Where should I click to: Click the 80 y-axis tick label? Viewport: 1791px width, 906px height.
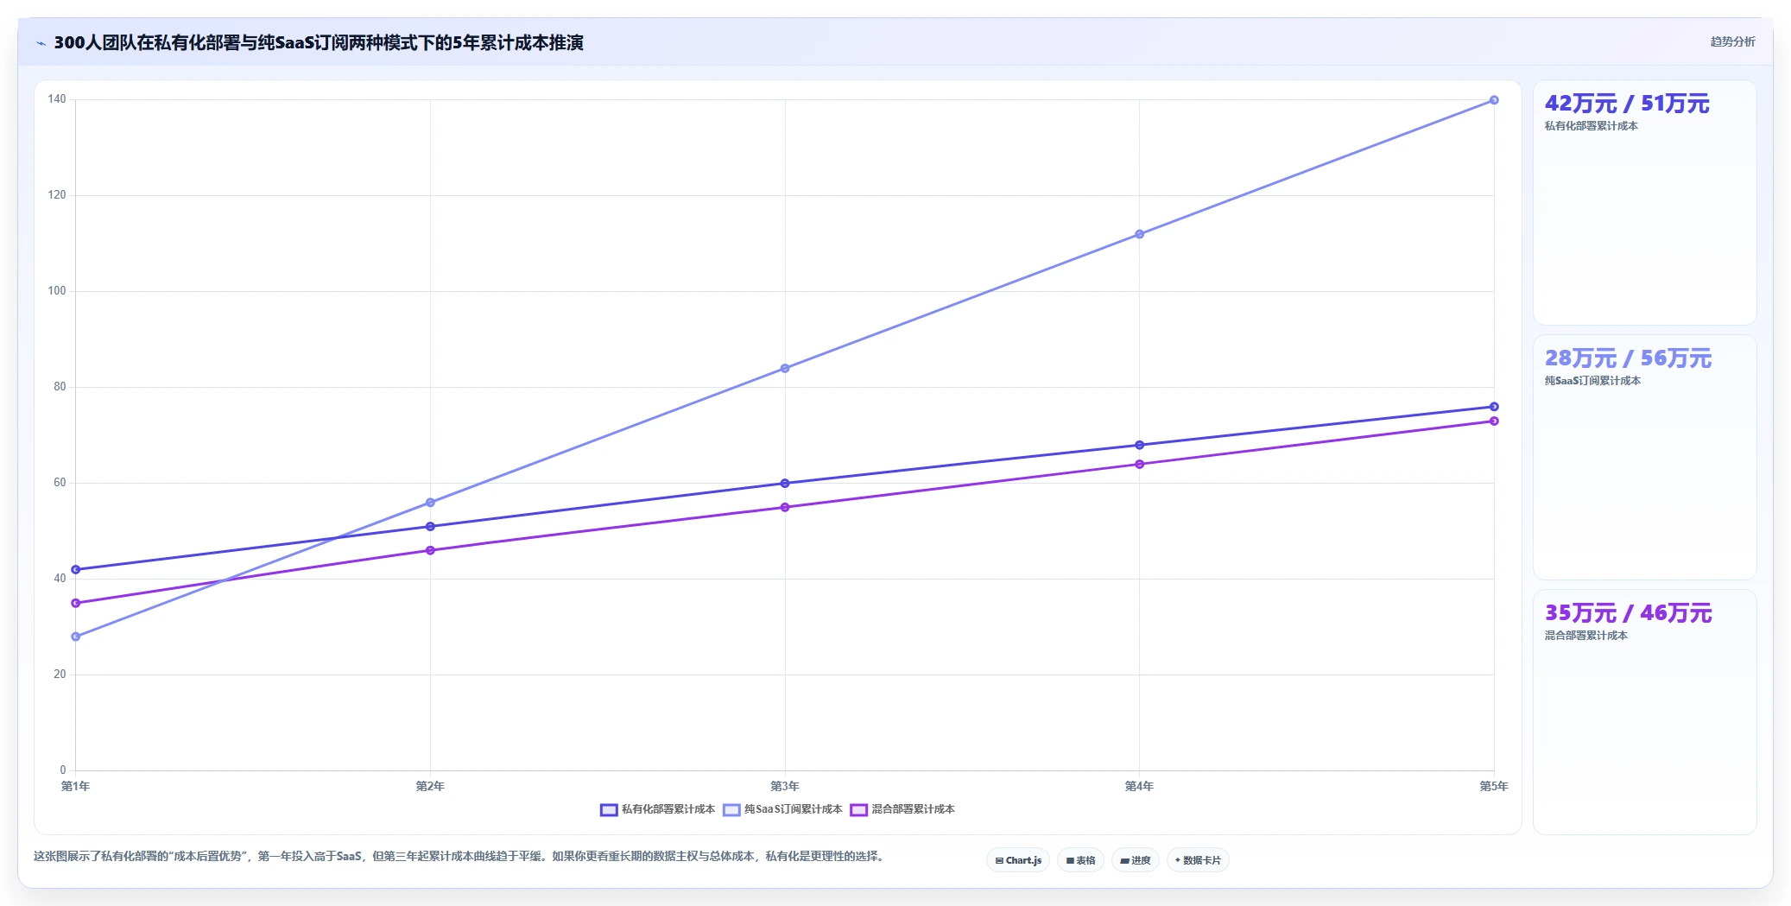(x=60, y=387)
